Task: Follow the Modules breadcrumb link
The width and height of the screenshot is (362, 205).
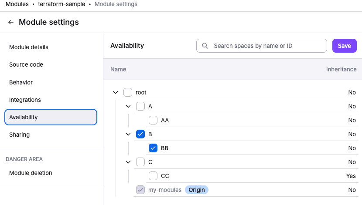Action: (17, 4)
